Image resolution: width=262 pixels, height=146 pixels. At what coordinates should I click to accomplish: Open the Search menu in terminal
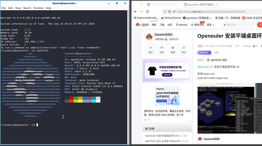point(27,8)
